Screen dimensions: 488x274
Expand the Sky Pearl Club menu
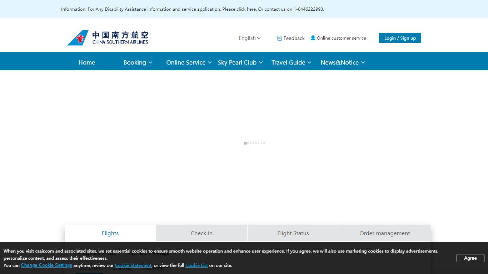tap(240, 62)
